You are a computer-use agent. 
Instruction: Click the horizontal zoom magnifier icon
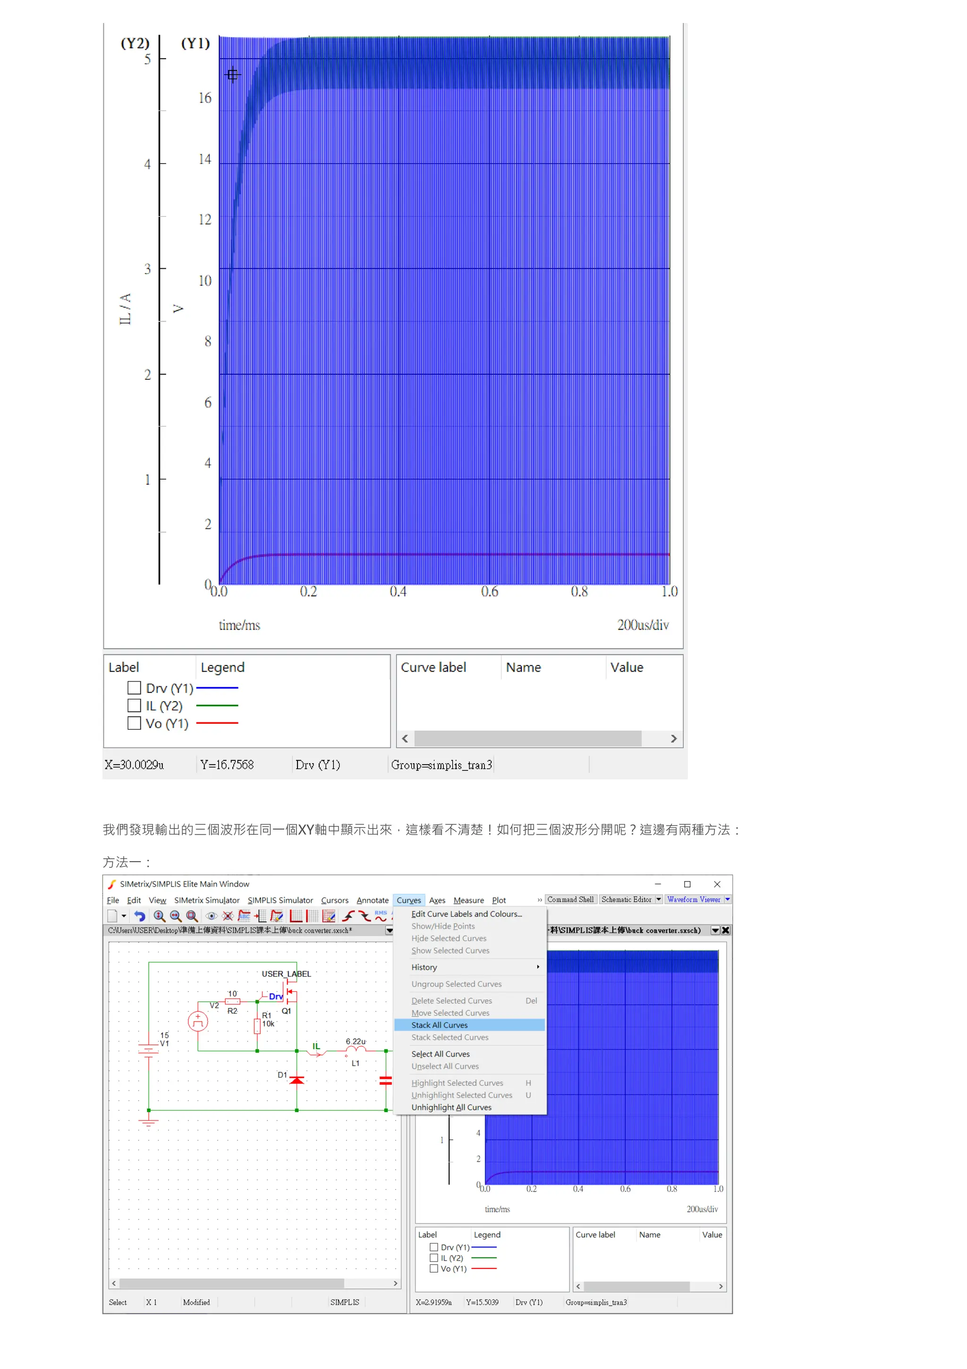click(x=175, y=916)
